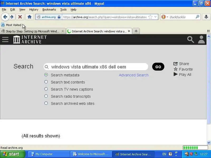The width and height of the screenshot is (211, 158).
Task: Click the Forward arrow button
Action: pos(12,17)
